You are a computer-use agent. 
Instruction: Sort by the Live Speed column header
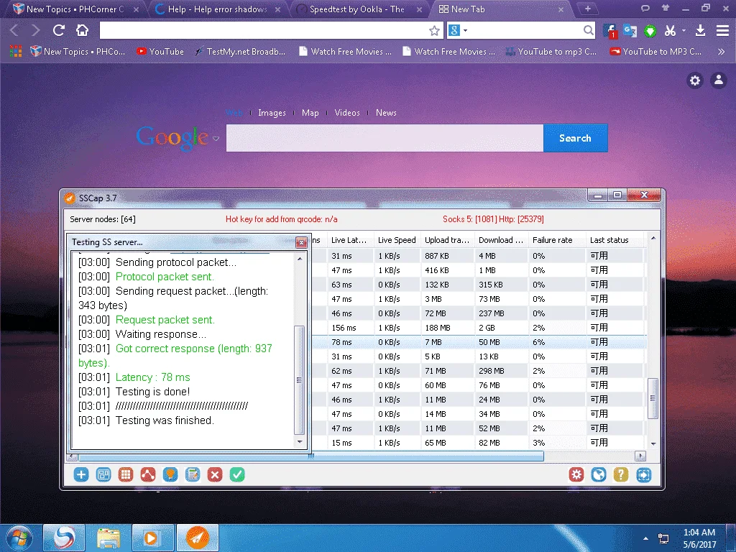(x=397, y=240)
